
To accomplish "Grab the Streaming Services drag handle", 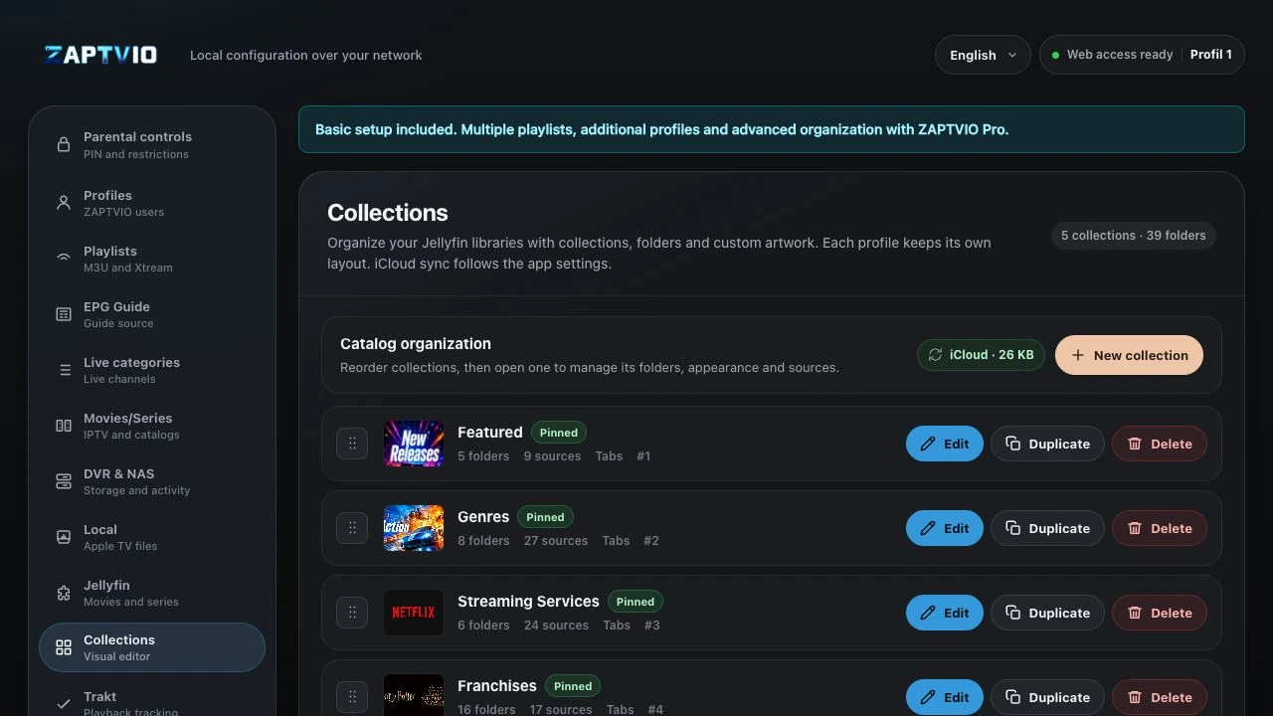I will [352, 613].
